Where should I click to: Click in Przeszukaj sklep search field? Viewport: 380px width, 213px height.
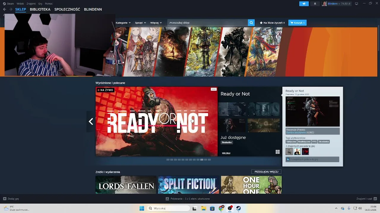coord(208,23)
